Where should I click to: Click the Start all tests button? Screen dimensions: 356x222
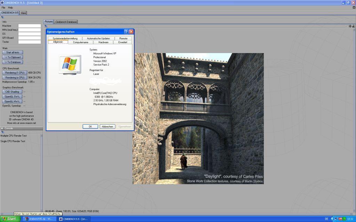(13, 52)
